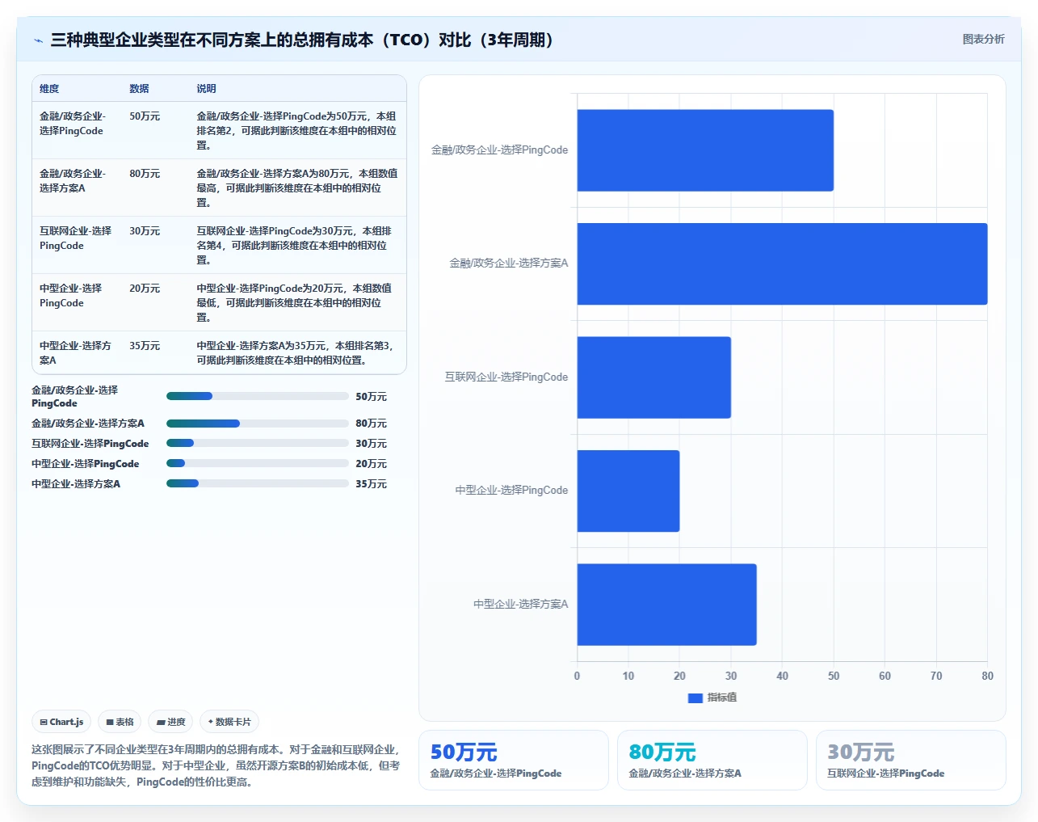Click the 图表分析 label in header
Viewport: 1038px width, 822px height.
[983, 39]
